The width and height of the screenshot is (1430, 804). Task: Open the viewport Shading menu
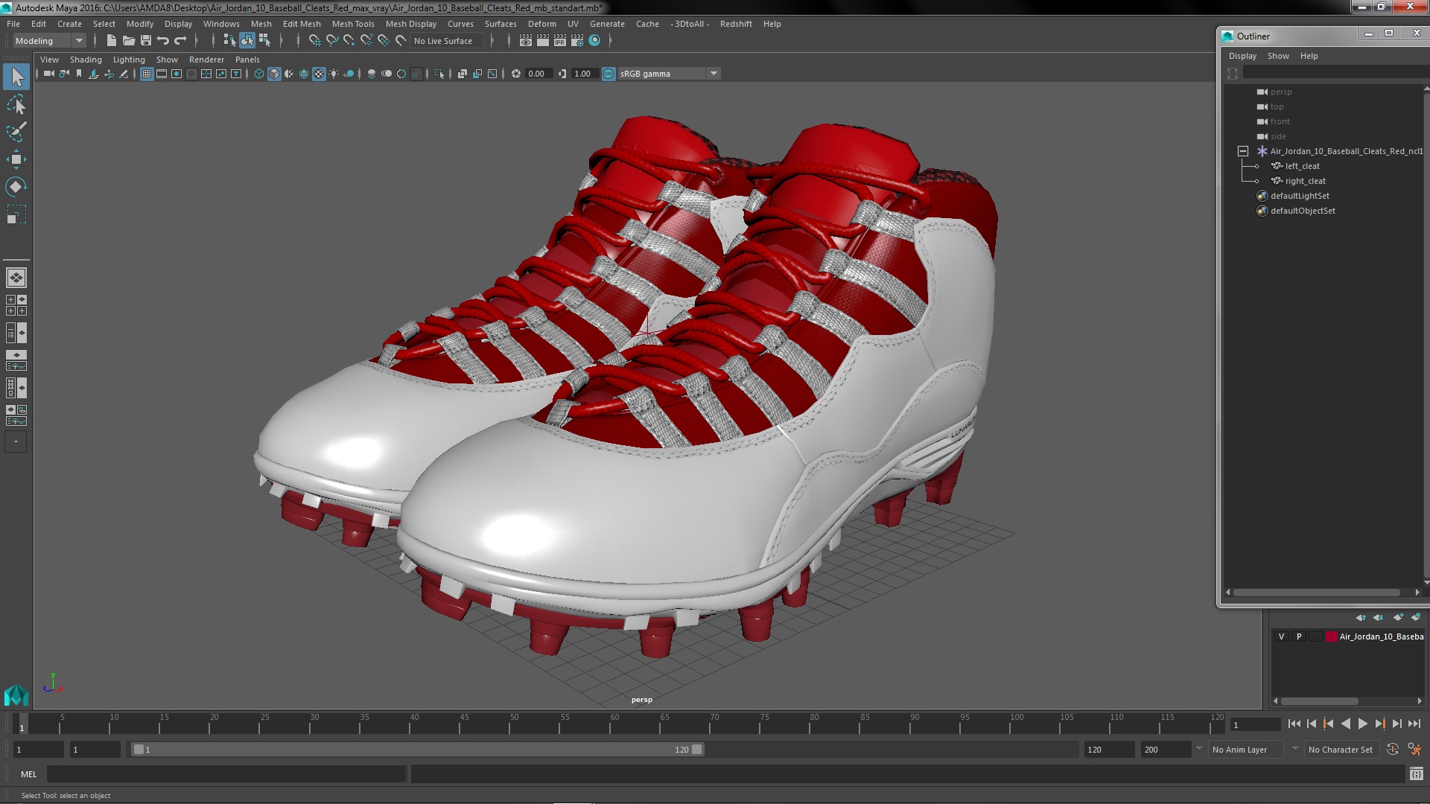pyautogui.click(x=86, y=60)
